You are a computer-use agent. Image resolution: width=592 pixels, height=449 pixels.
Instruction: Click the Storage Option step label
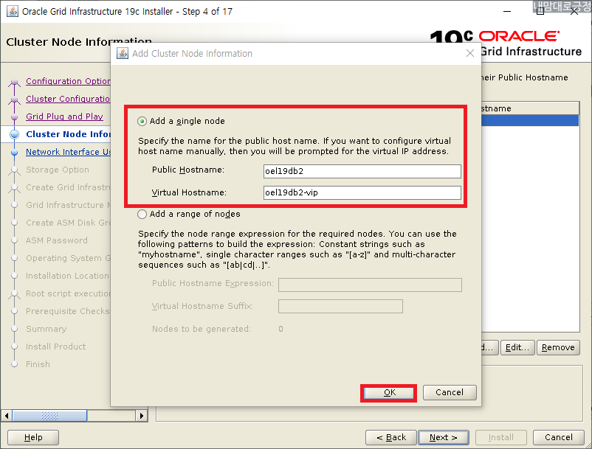point(58,170)
